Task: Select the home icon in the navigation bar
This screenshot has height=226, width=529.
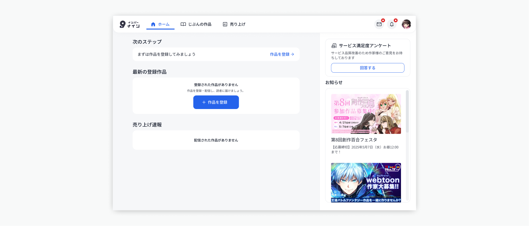Action: (153, 24)
